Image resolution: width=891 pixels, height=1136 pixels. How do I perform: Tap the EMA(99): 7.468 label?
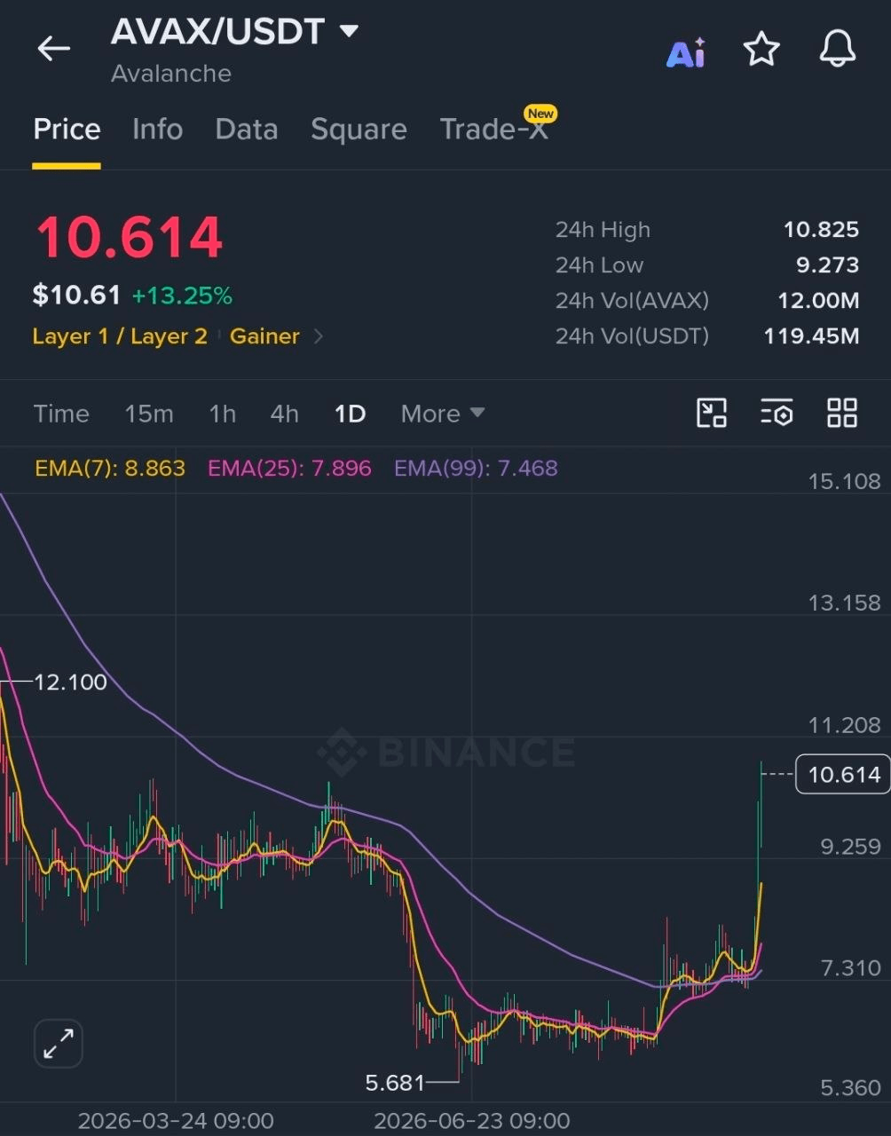pos(476,468)
